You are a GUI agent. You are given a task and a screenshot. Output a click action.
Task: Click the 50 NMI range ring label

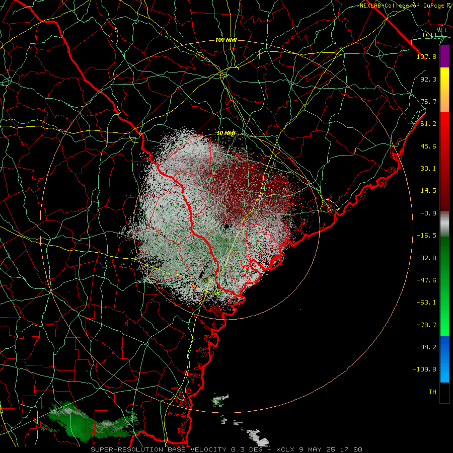coord(226,133)
